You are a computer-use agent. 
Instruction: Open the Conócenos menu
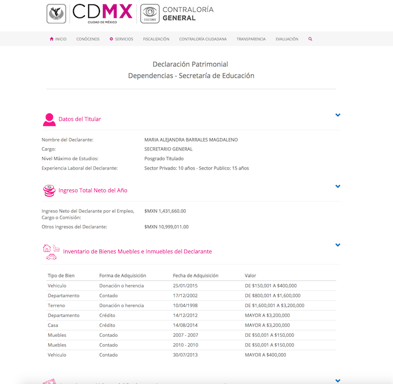pos(88,39)
